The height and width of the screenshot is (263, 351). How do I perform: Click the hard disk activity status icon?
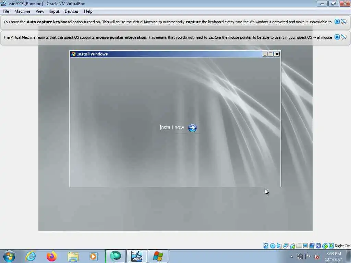coord(266,246)
